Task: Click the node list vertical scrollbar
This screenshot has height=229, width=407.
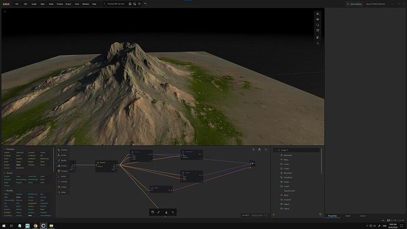Action: point(321,161)
